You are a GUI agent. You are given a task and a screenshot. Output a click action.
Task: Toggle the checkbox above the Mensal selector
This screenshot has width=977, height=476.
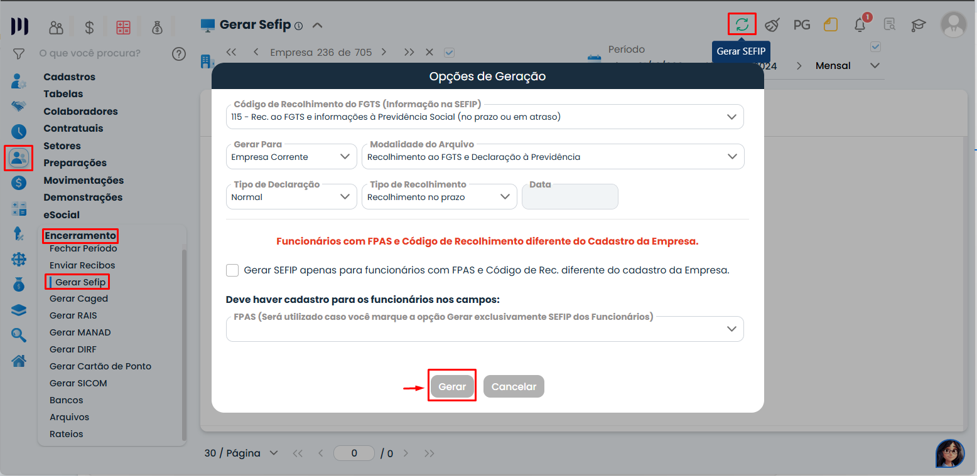876,46
